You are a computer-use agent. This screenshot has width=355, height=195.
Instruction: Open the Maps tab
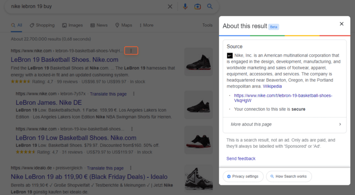pyautogui.click(x=124, y=25)
